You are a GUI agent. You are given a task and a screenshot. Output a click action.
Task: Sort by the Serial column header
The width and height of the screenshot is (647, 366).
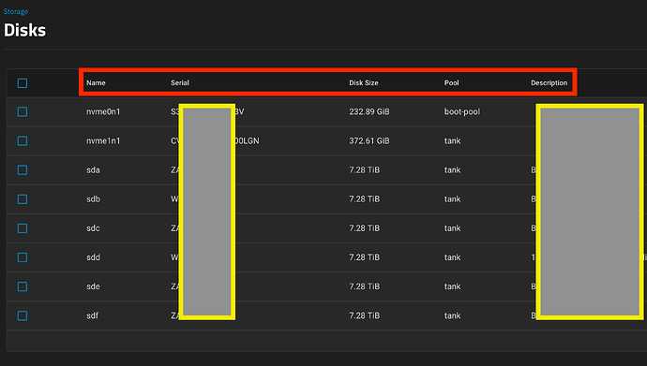coord(180,82)
